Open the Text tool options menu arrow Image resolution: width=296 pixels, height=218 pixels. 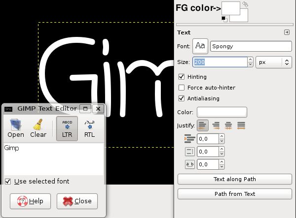pyautogui.click(x=287, y=32)
